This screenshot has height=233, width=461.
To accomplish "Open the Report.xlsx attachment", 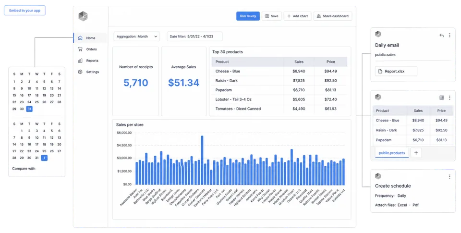I will coord(396,71).
